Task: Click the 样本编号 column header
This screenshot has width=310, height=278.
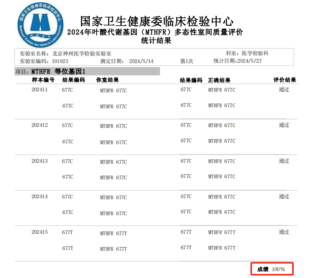Action: coord(43,80)
